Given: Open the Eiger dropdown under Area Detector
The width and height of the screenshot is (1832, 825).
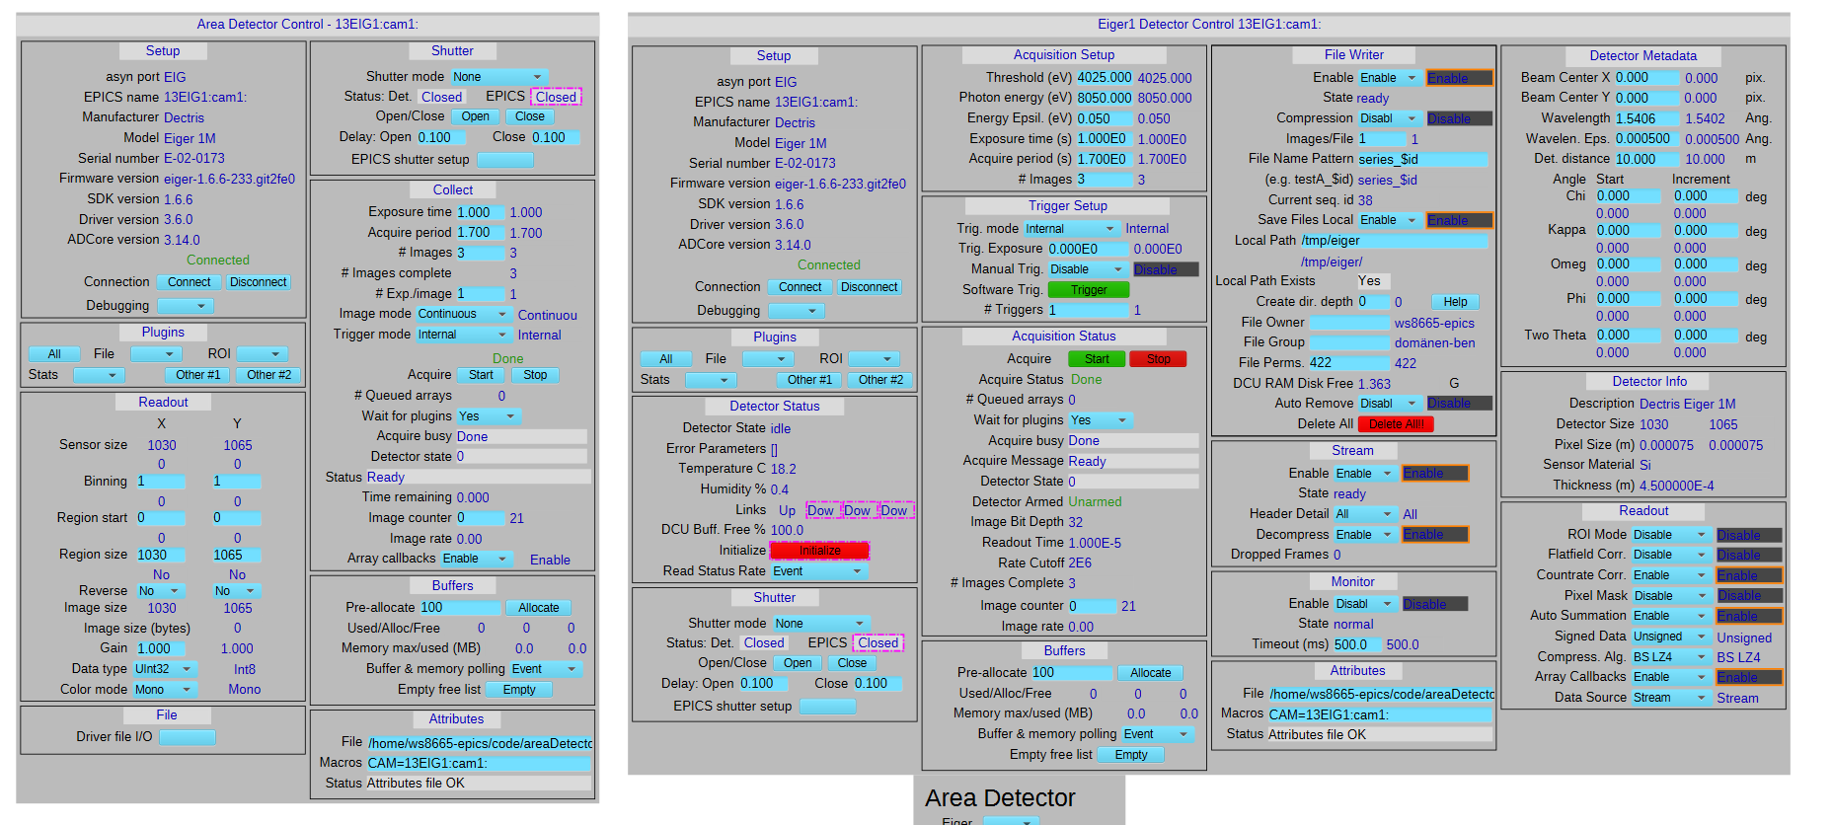Looking at the screenshot, I should [x=1011, y=821].
